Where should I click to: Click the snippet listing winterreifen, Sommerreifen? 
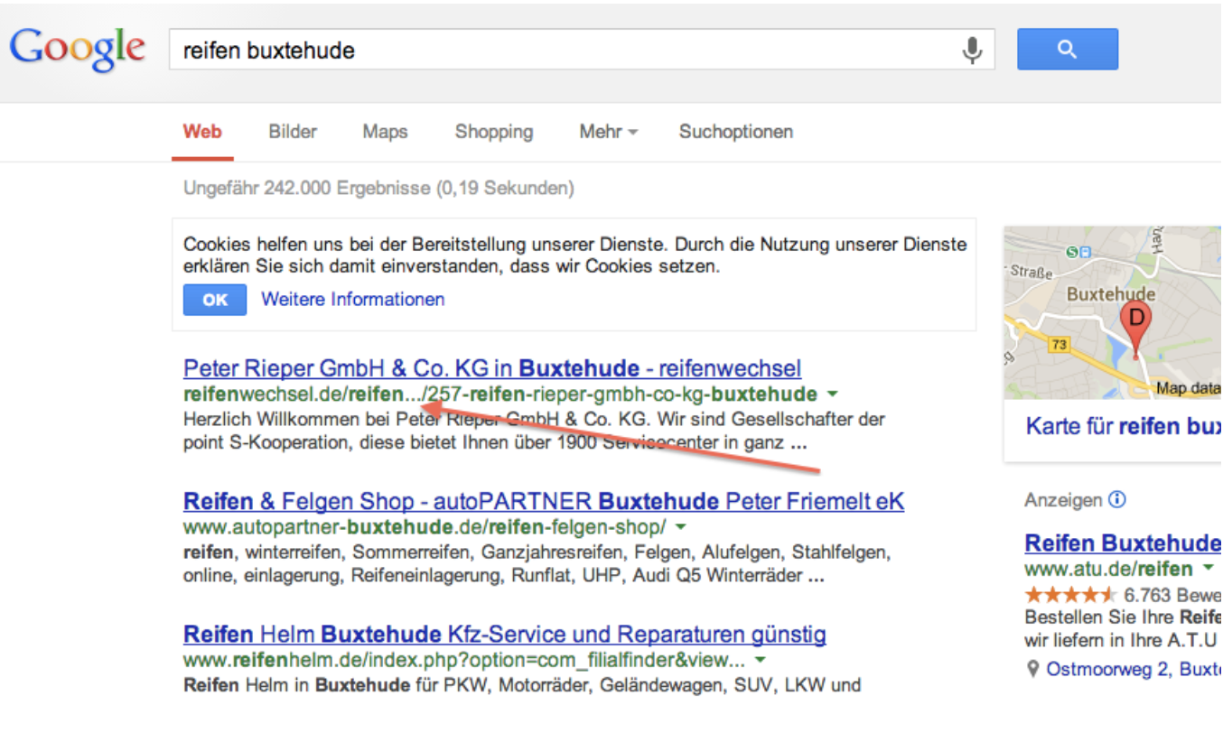(537, 564)
